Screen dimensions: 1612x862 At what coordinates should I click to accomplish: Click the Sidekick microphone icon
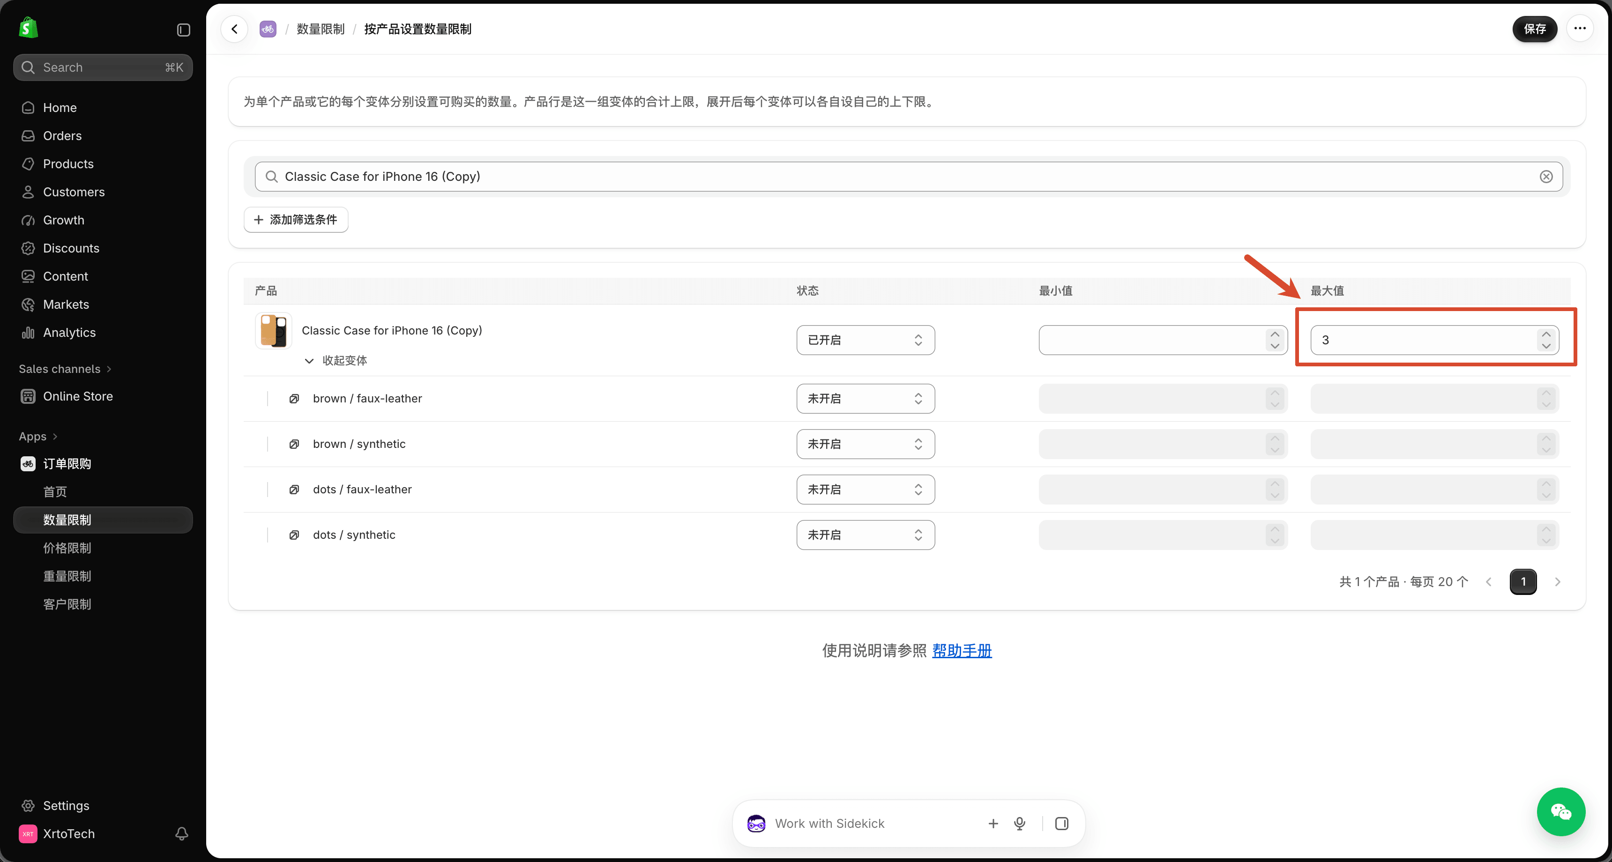1019,823
